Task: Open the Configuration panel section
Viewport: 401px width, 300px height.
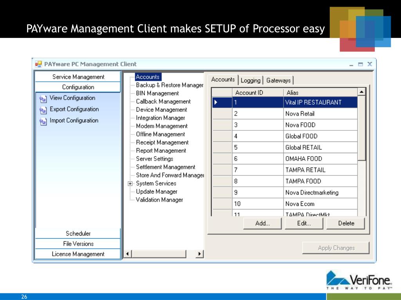Action: pos(78,87)
